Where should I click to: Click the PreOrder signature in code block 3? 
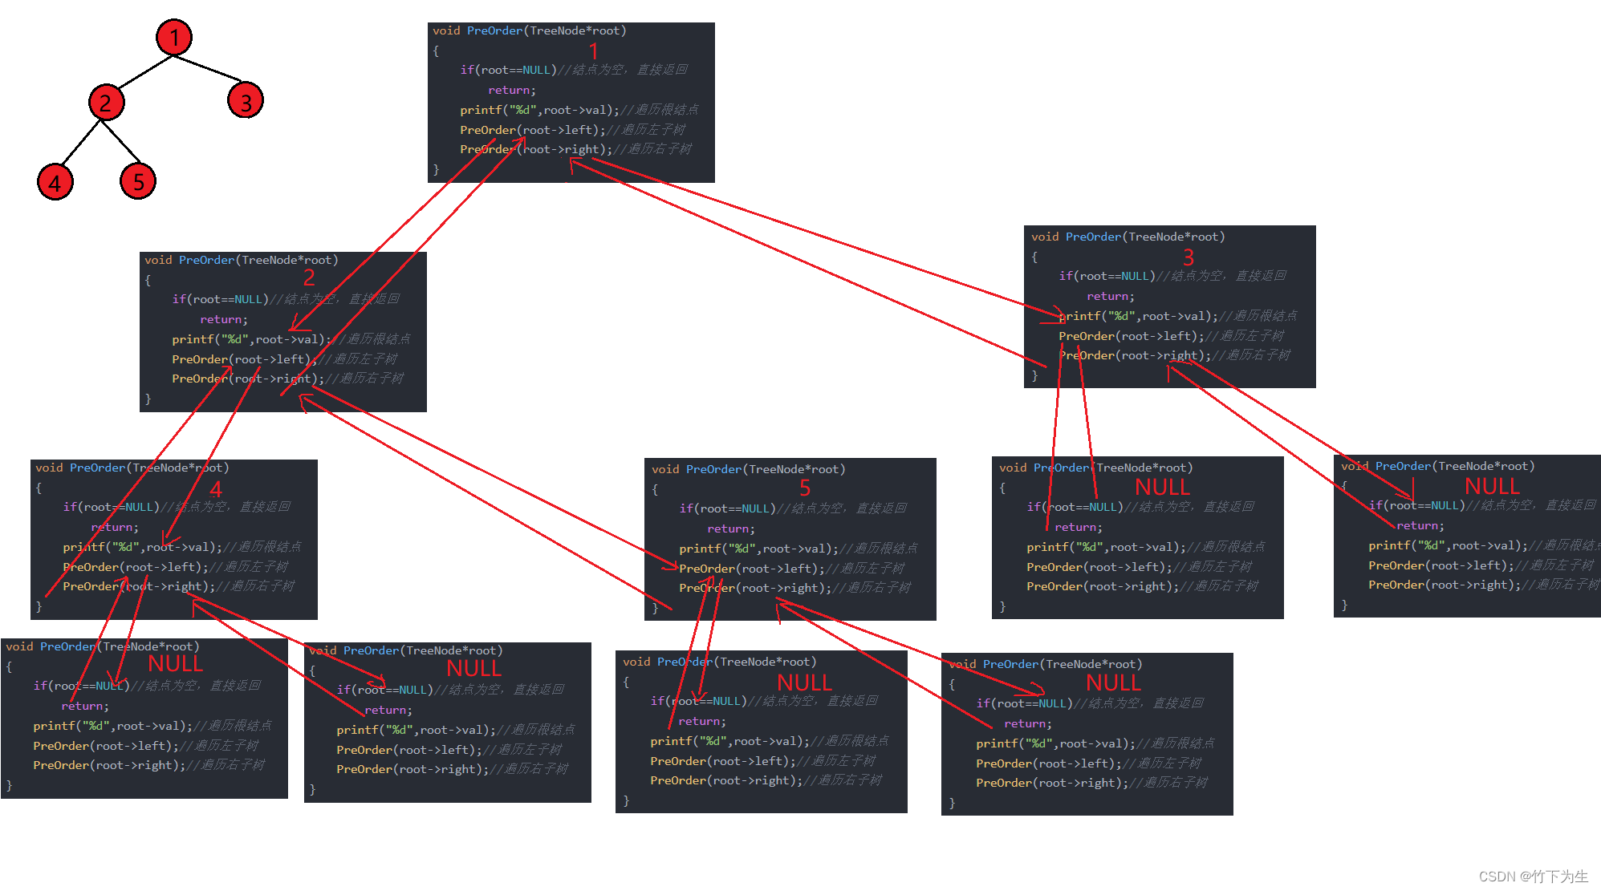[1128, 237]
